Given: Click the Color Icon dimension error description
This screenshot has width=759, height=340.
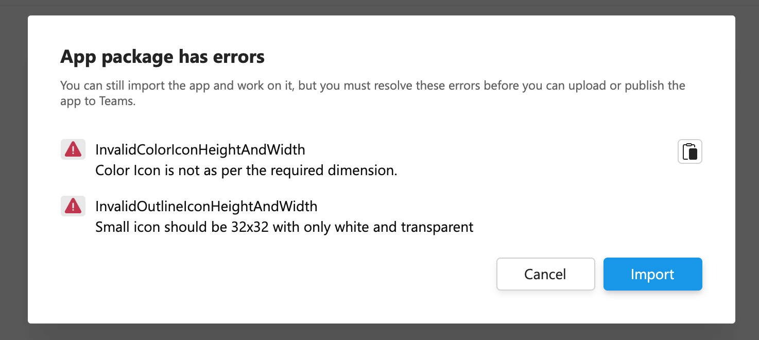Looking at the screenshot, I should pyautogui.click(x=246, y=170).
